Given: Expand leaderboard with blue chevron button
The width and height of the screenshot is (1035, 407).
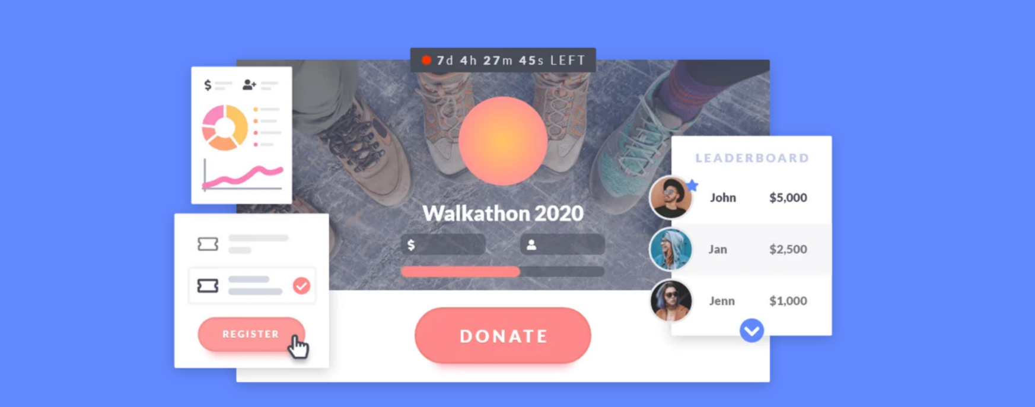Looking at the screenshot, I should pos(751,330).
